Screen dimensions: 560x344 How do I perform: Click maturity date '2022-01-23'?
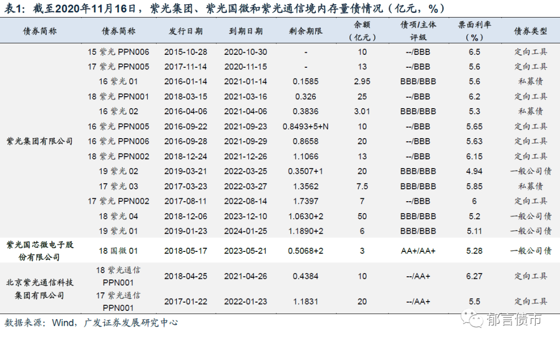(246, 302)
